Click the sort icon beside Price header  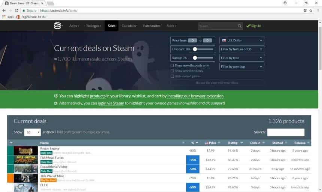[x=219, y=143]
